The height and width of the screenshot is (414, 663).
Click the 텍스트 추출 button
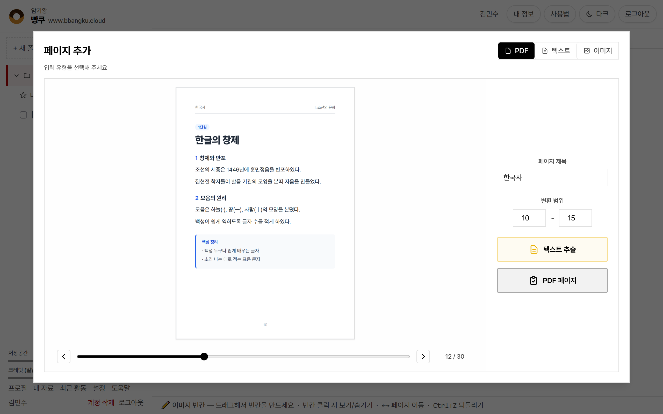click(x=552, y=249)
